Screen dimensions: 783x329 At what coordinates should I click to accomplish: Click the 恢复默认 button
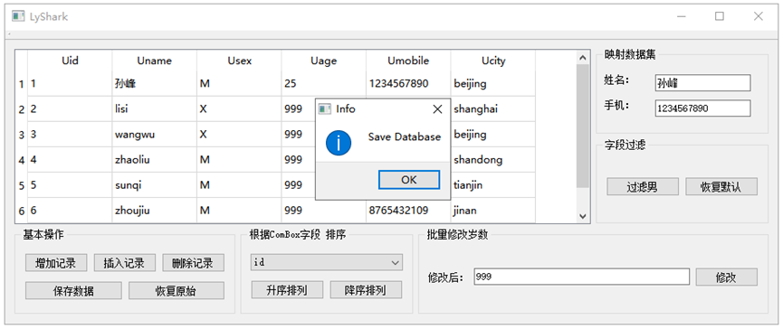(x=721, y=187)
